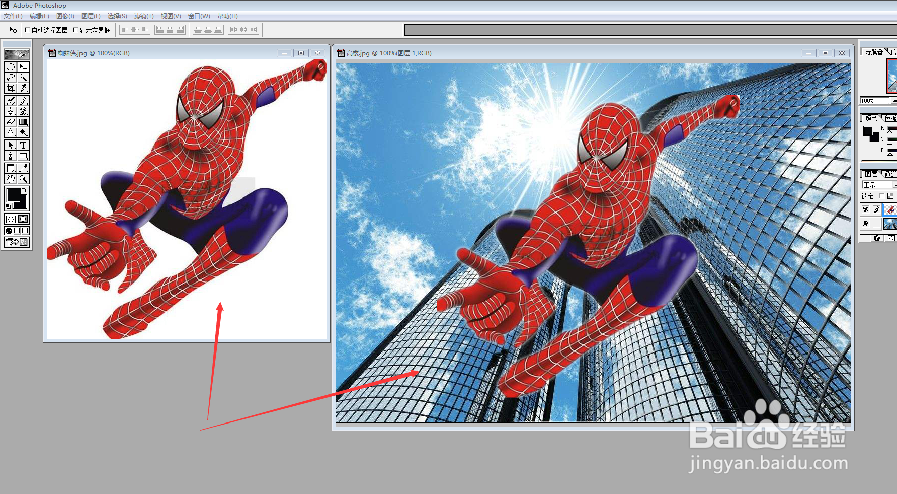Select the Spider-Man layer thumbnail

[x=890, y=209]
